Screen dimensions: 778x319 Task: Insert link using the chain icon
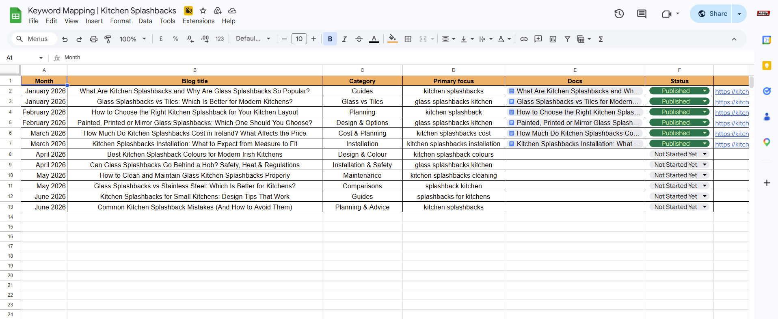[524, 39]
